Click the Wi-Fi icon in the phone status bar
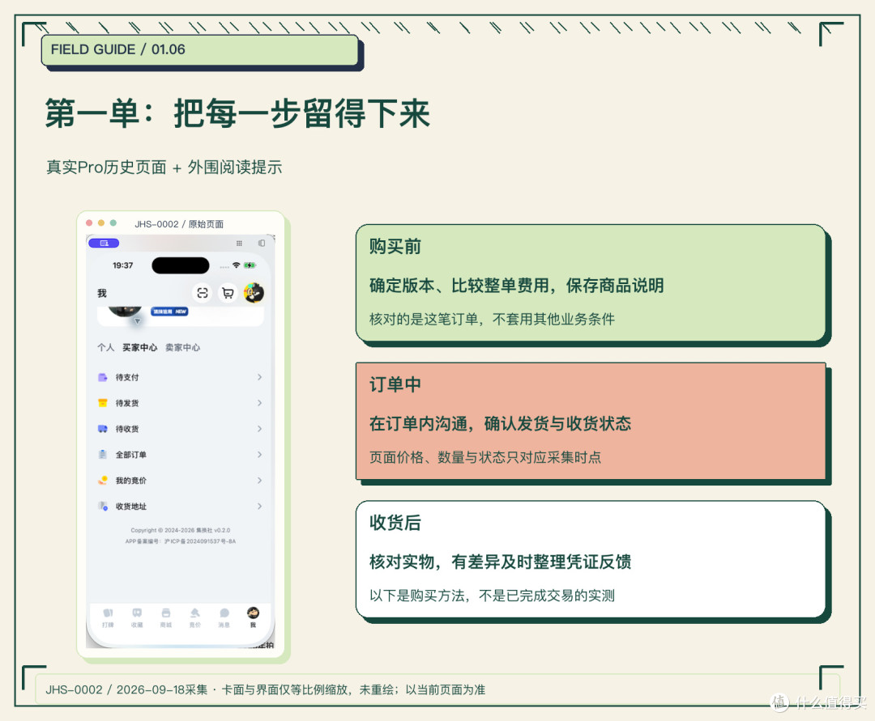Image resolution: width=875 pixels, height=721 pixels. tap(236, 265)
